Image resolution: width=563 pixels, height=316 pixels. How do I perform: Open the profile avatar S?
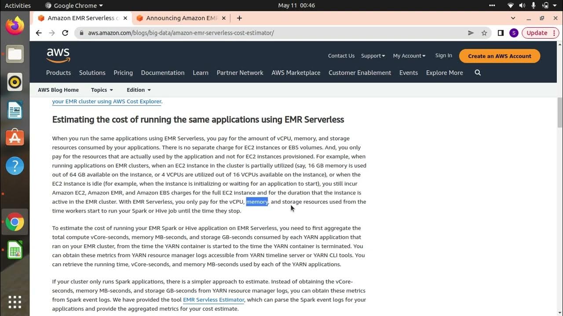click(514, 33)
